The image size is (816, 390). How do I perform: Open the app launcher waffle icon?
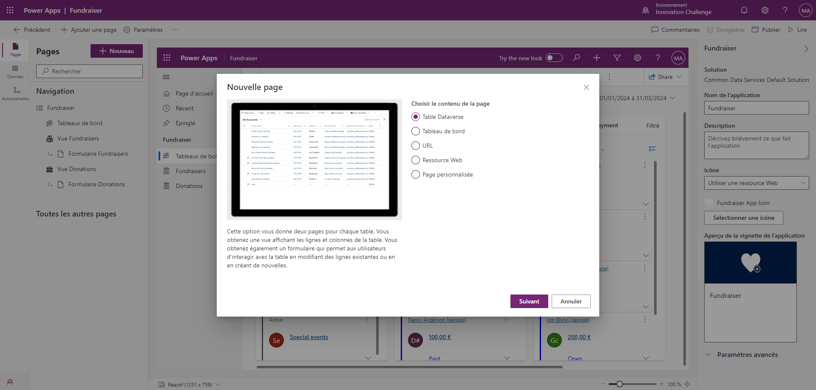pyautogui.click(x=10, y=10)
